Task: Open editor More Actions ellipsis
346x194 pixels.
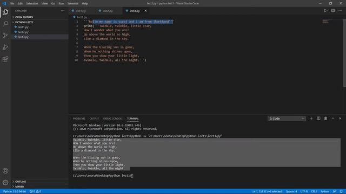Action: (x=340, y=11)
